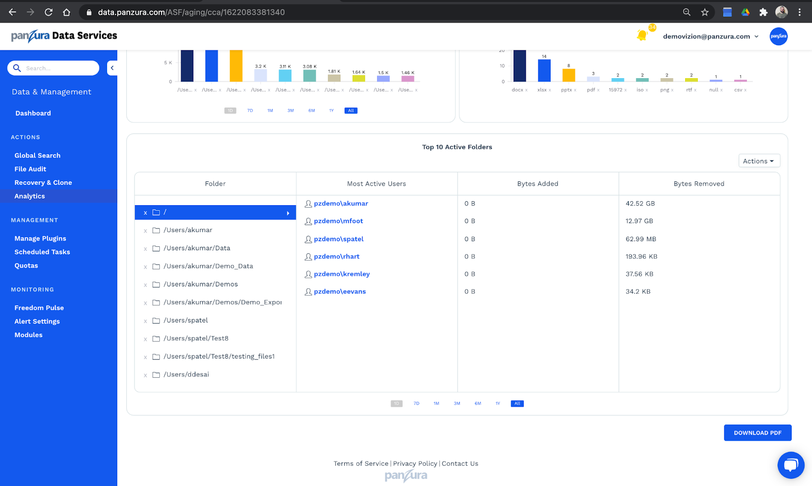Viewport: 812px width, 486px height.
Task: Select the /Users/akumar/Demo_Data folder row
Action: pyautogui.click(x=215, y=267)
